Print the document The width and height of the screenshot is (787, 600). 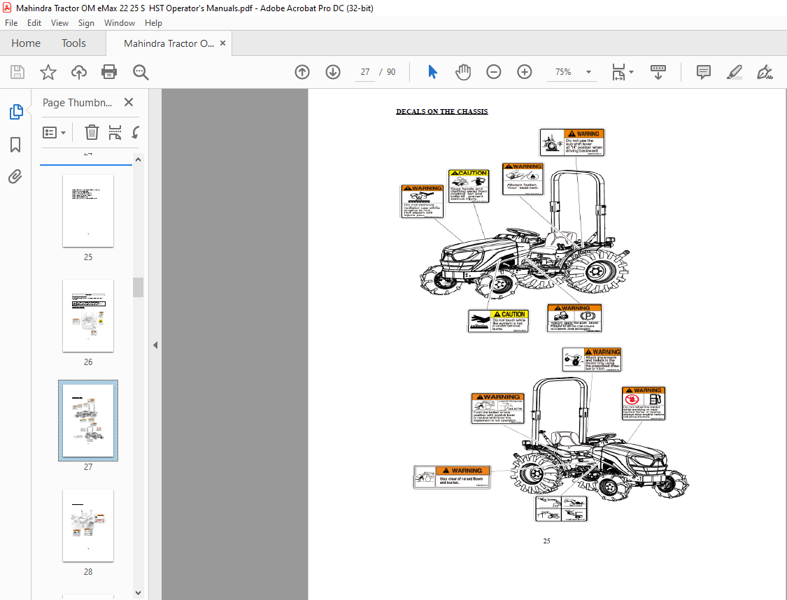(x=109, y=72)
